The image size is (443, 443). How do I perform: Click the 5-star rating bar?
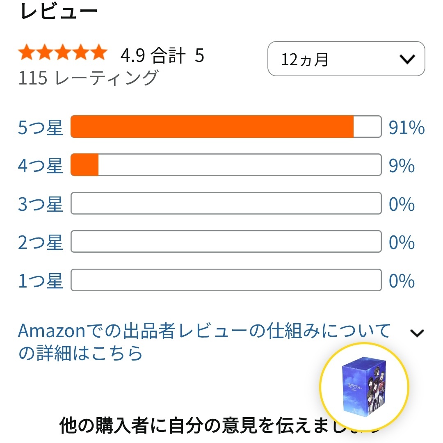tap(226, 127)
